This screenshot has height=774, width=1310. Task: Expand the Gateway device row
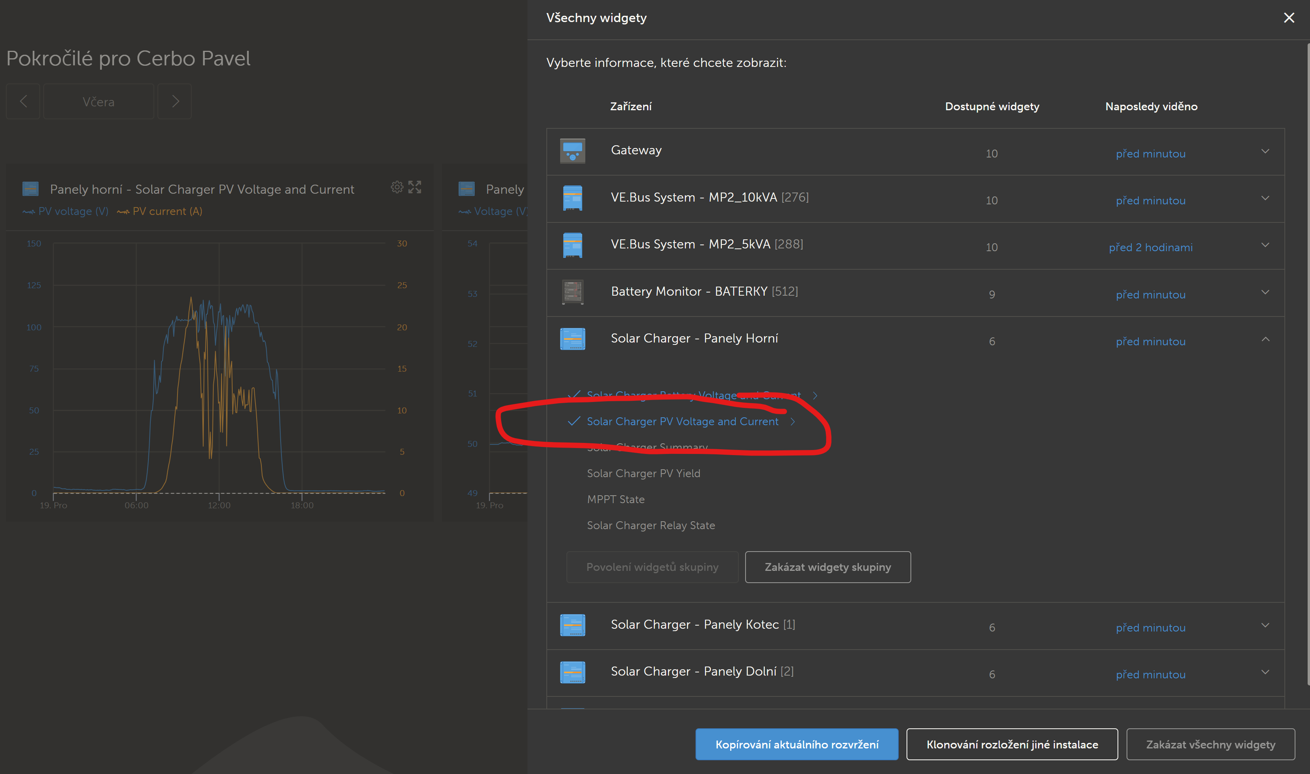1265,151
